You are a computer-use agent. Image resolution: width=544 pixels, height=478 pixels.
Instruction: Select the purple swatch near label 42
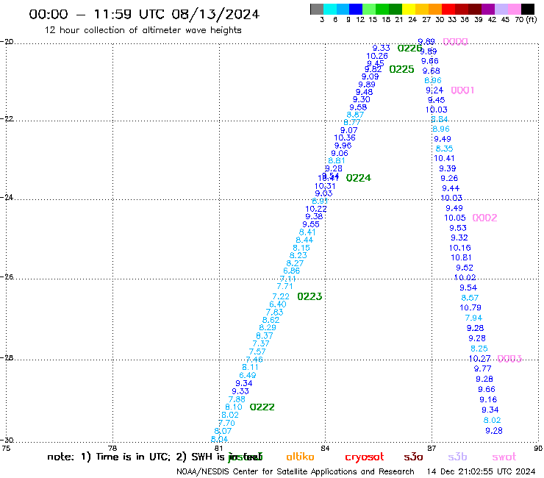pyautogui.click(x=488, y=9)
